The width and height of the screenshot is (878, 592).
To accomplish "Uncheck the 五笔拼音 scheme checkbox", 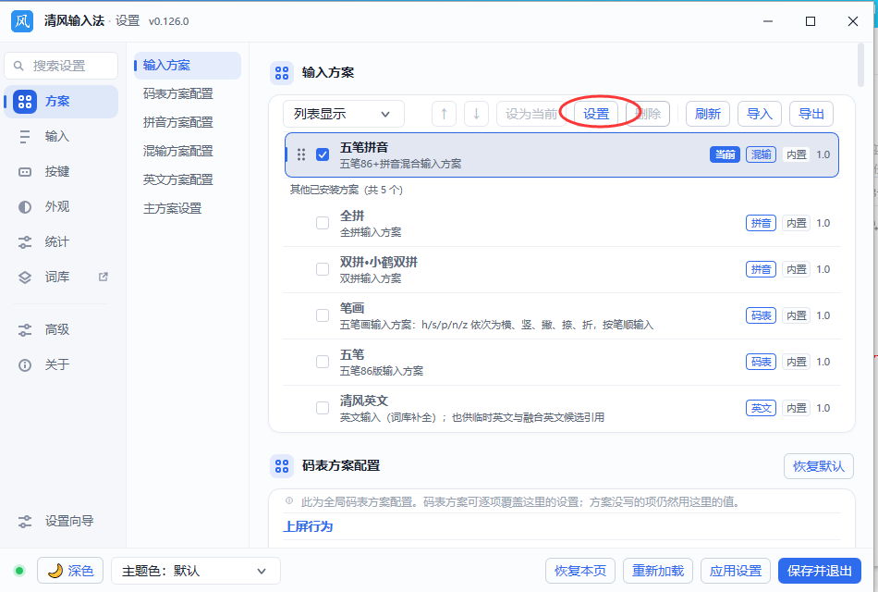I will (x=323, y=154).
